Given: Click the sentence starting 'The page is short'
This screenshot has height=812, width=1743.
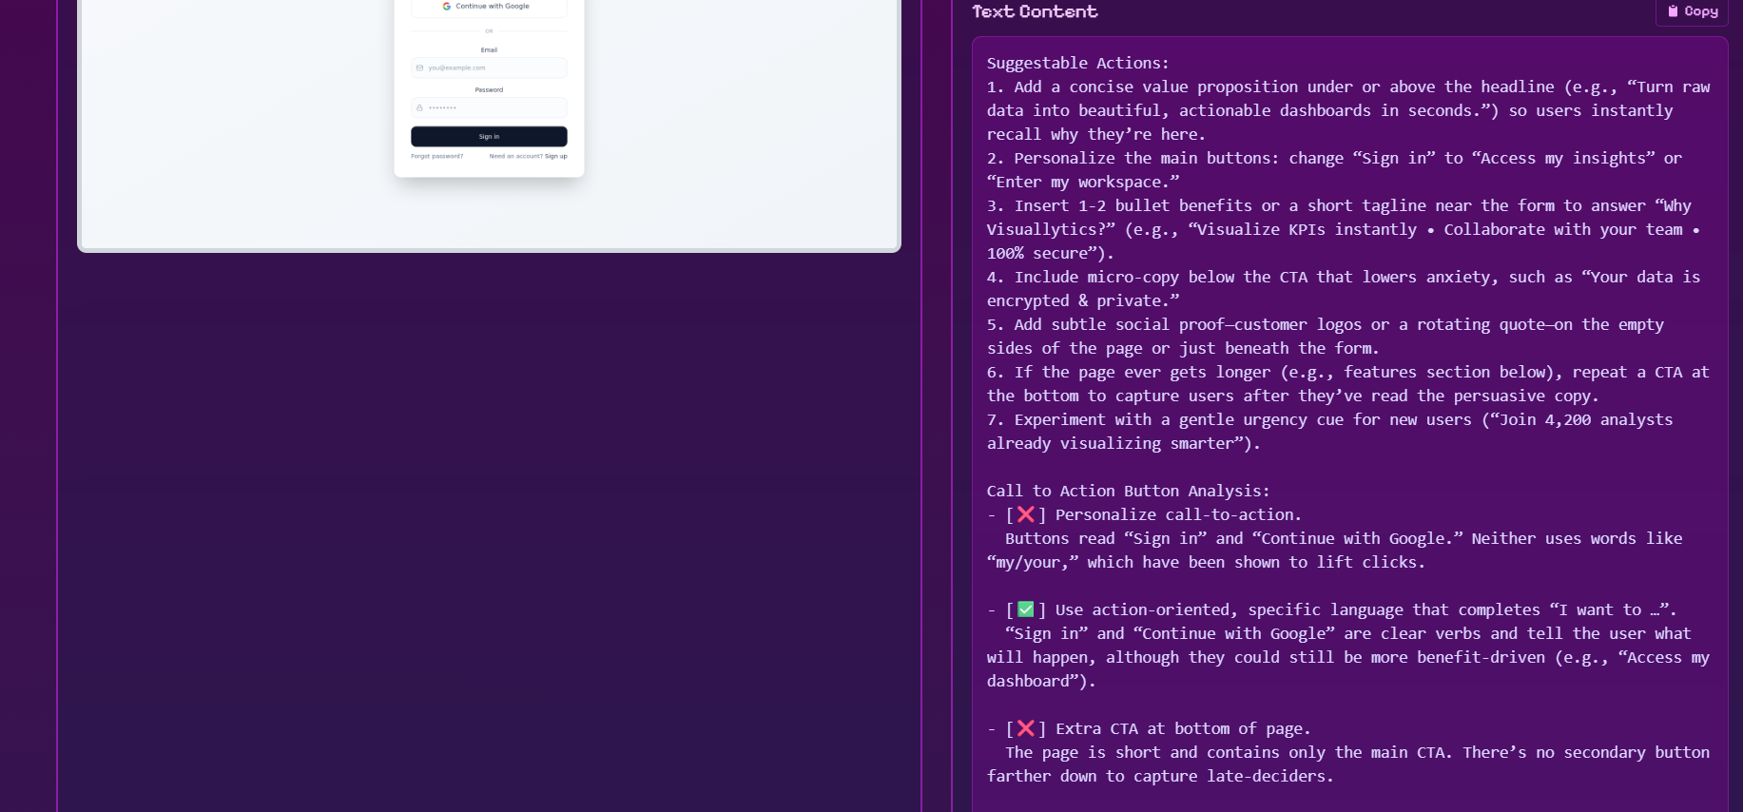Looking at the screenshot, I should (x=1348, y=764).
